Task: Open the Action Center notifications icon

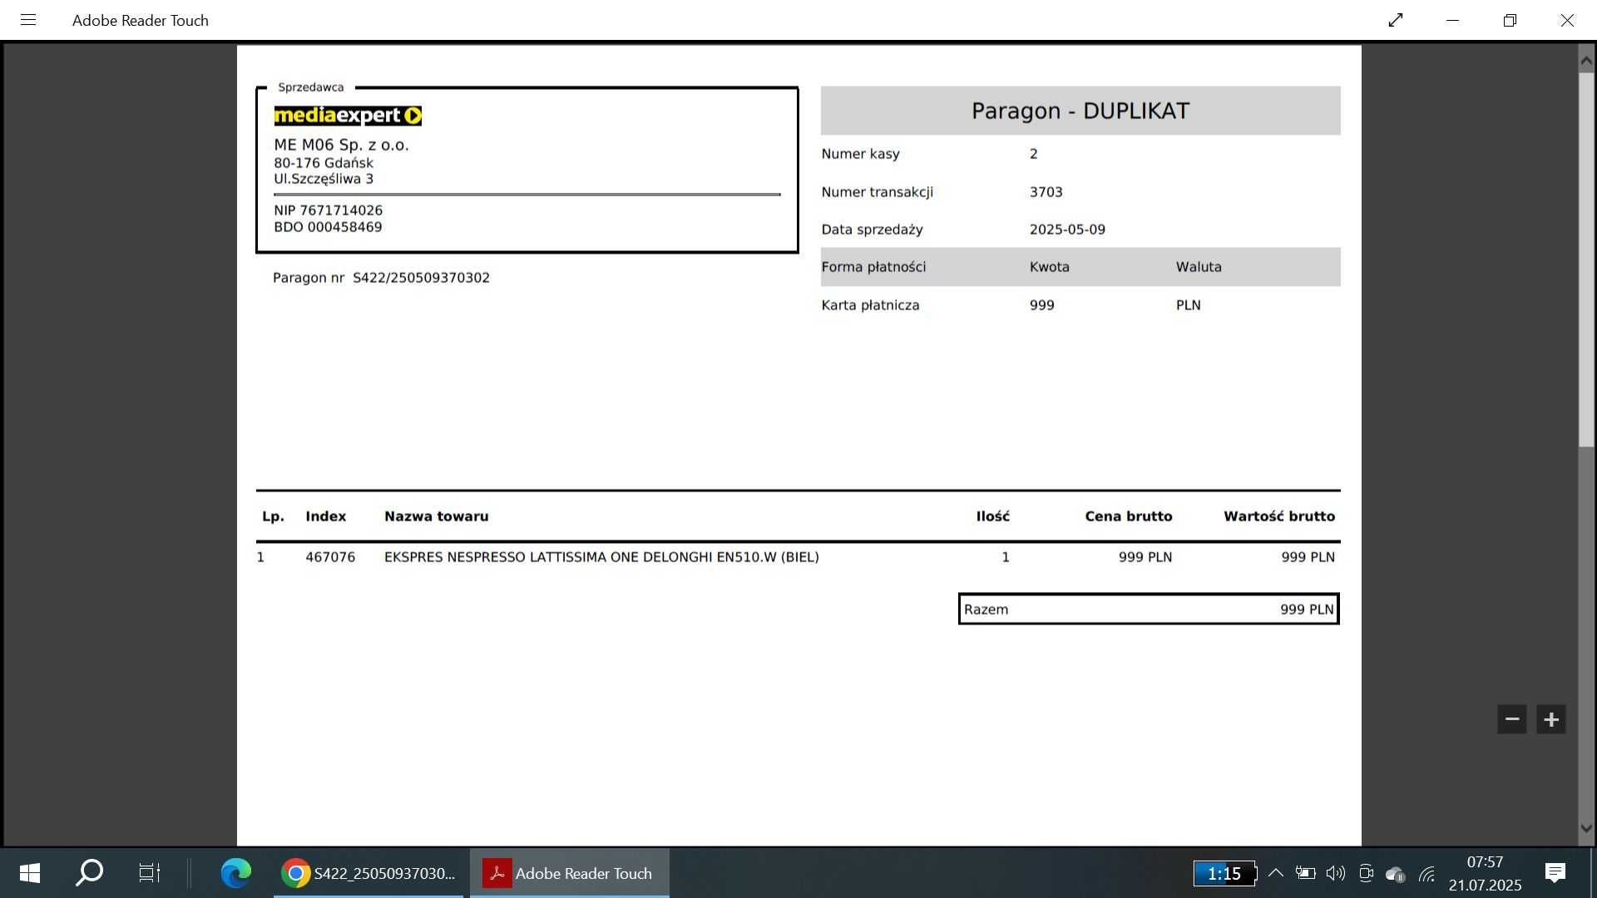Action: point(1555,873)
